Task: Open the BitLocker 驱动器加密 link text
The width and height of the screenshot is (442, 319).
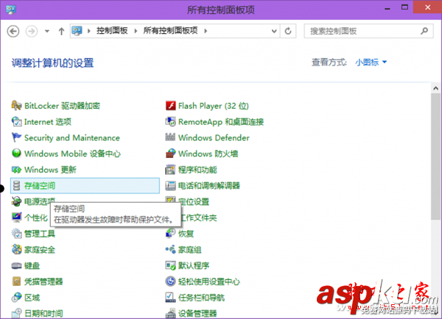Action: pyautogui.click(x=62, y=106)
